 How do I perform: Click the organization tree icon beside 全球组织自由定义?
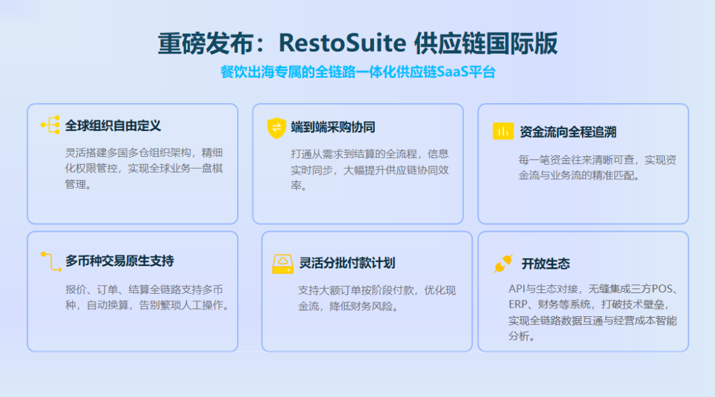50,125
